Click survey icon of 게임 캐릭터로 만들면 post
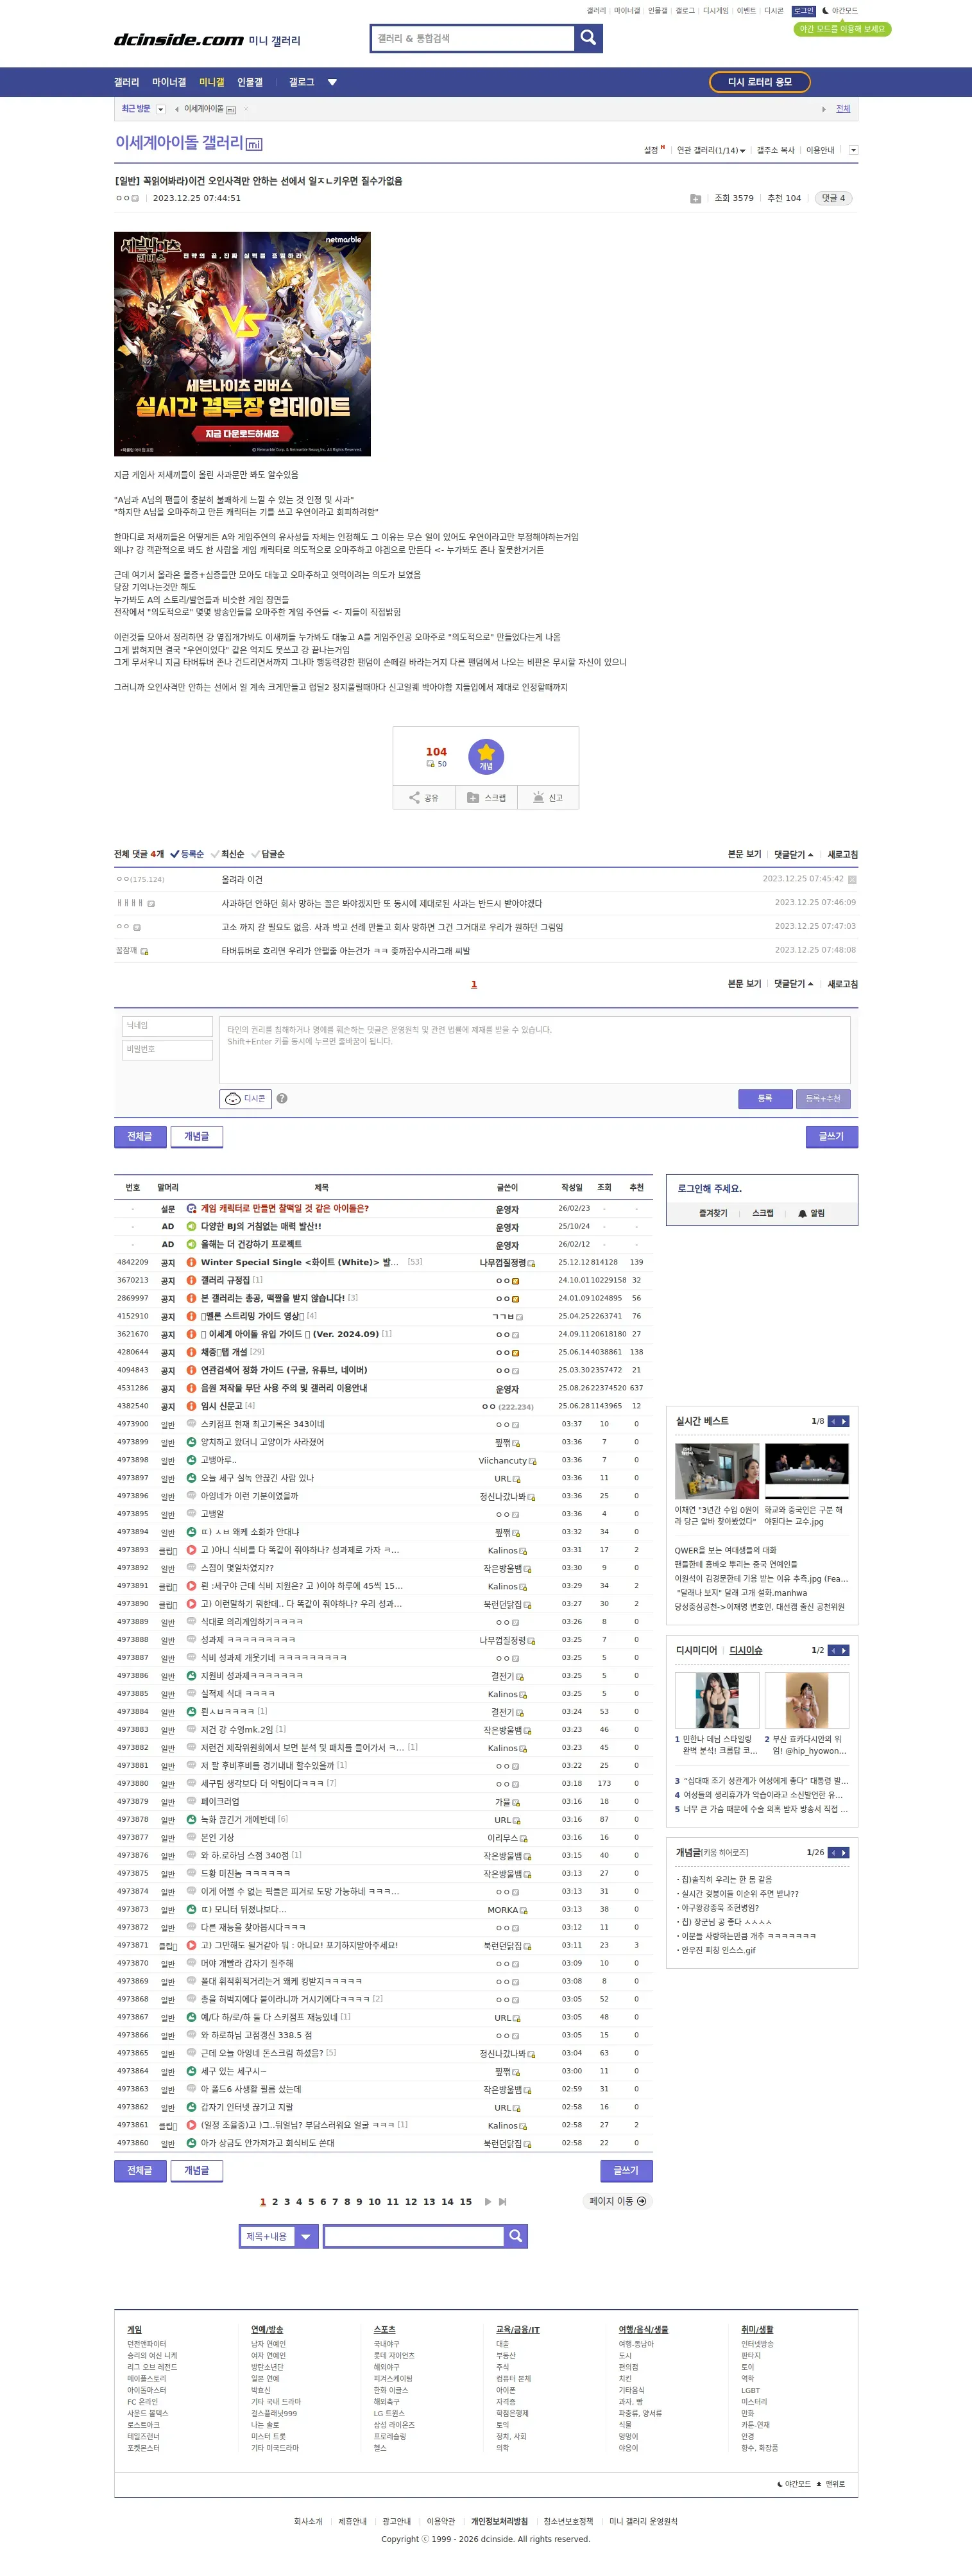The width and height of the screenshot is (972, 2576). 191,1209
